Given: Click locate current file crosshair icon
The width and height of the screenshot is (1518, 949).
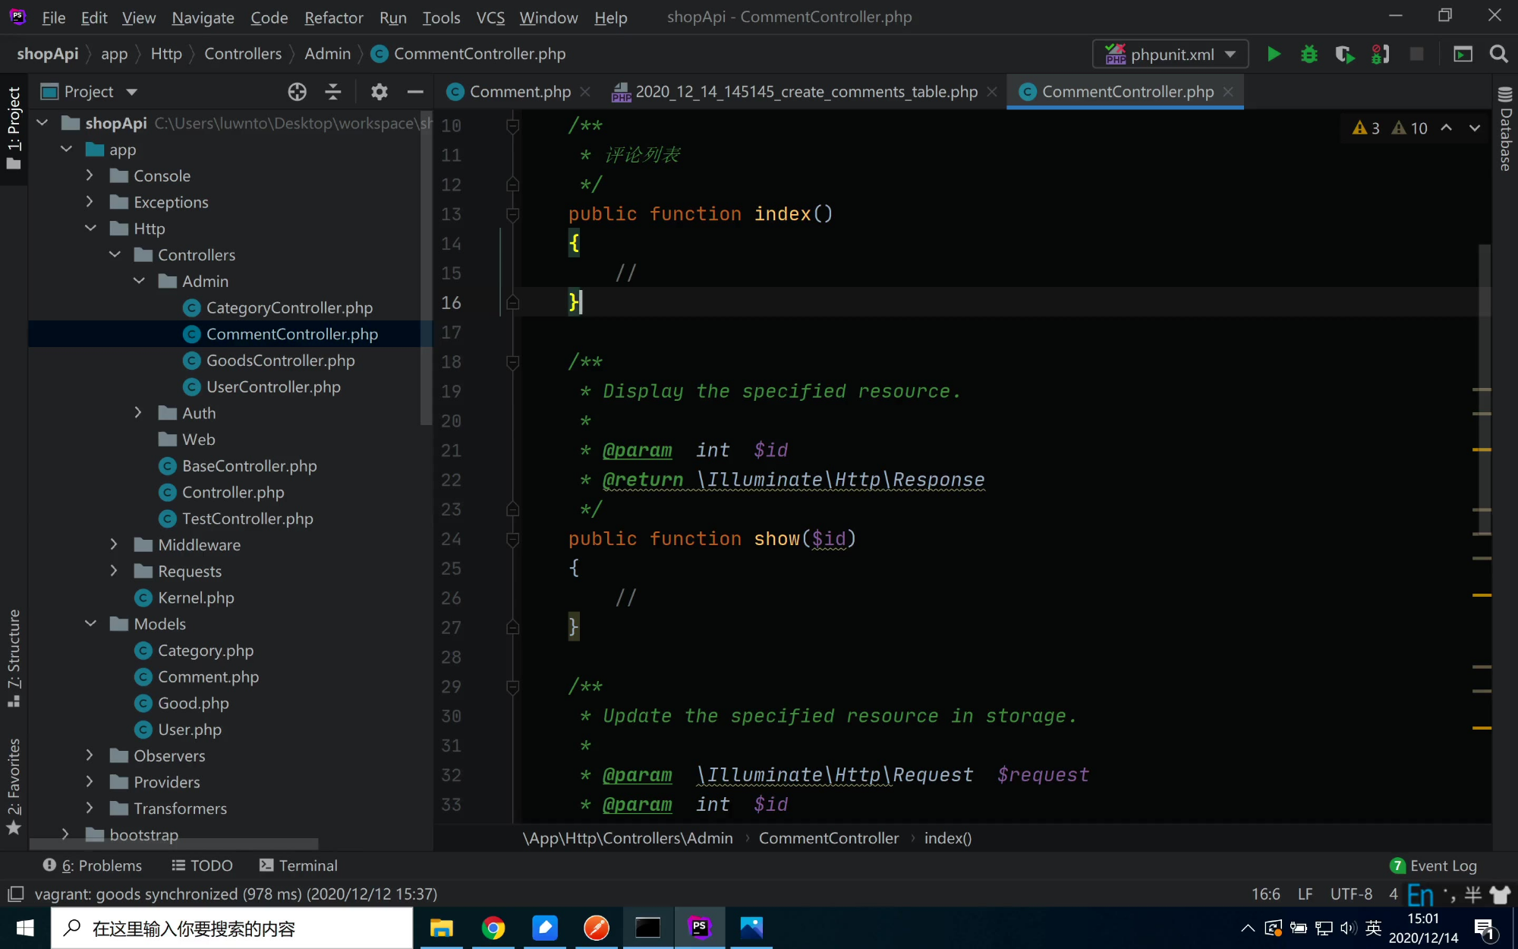Looking at the screenshot, I should tap(297, 92).
